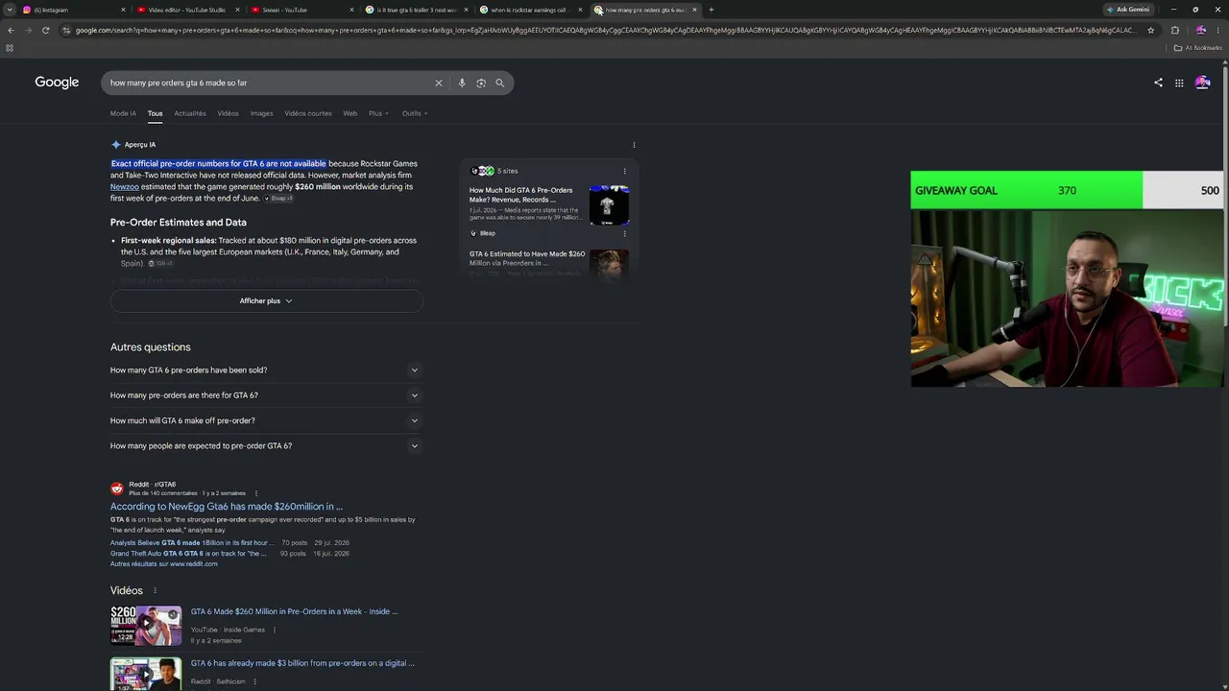Open the Vidéos section three-dot menu
Viewport: 1229px width, 691px height.
(x=155, y=590)
